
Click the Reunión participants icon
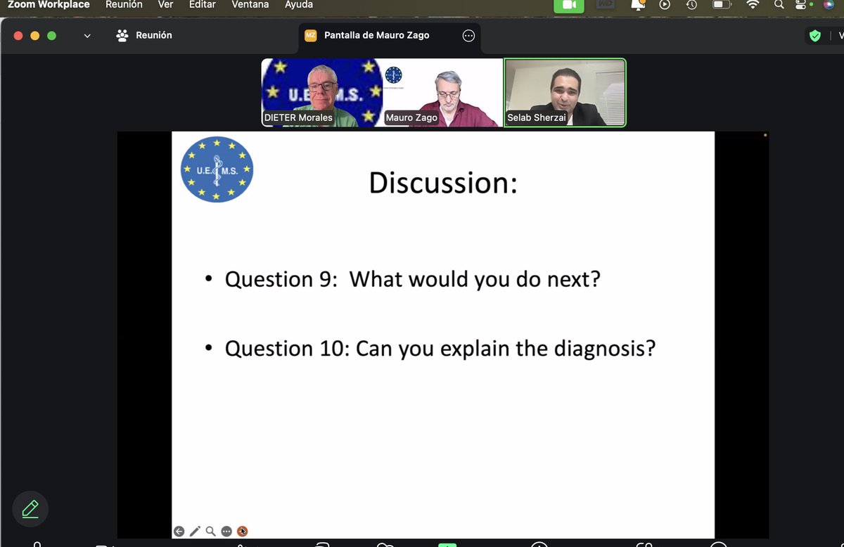coord(122,35)
